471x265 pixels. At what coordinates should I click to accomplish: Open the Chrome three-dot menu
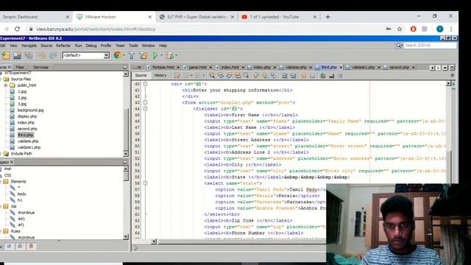pyautogui.click(x=451, y=29)
